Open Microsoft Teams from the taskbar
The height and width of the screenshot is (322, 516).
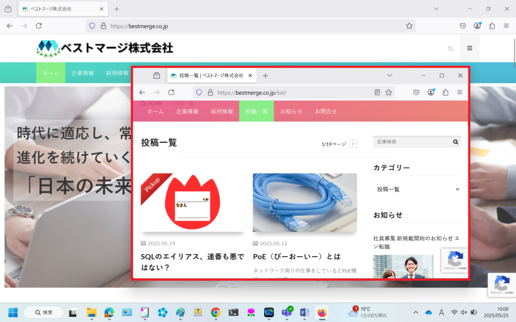(x=287, y=312)
